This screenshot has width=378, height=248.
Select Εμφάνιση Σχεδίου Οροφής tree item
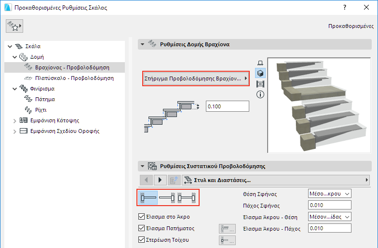tap(65, 131)
